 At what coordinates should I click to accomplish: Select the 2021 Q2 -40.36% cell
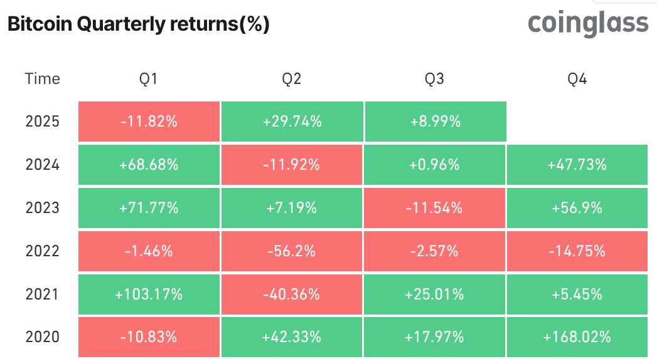tap(292, 294)
